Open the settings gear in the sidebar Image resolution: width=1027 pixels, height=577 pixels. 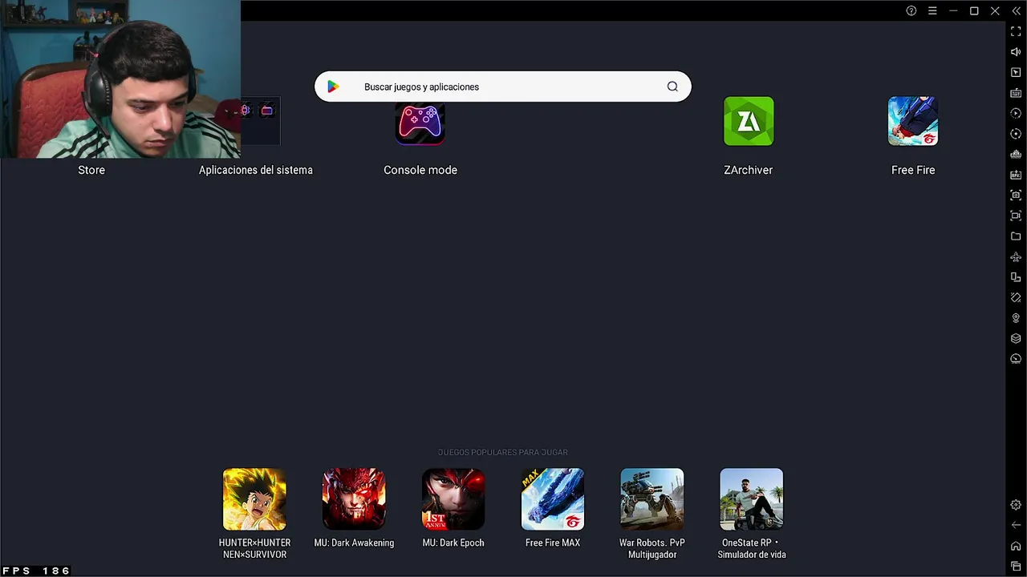[x=1016, y=505]
